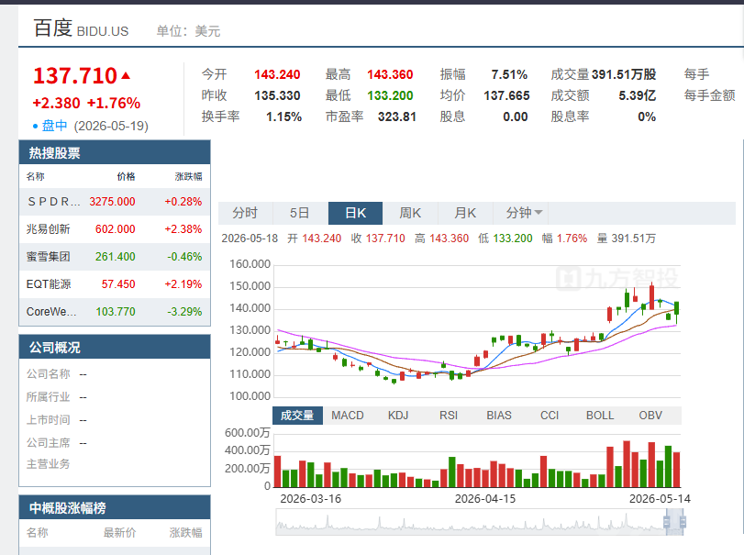
Task: Click the 最新价 column header
Action: [119, 533]
